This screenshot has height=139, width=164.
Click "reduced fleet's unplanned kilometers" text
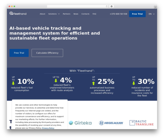click(x=62, y=88)
